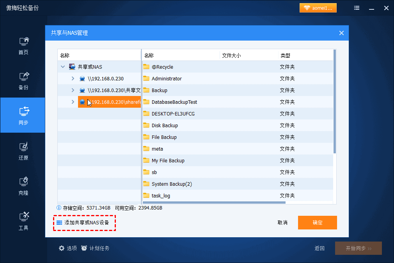Image resolution: width=394 pixels, height=263 pixels.
Task: Click the horizontal scrollbar under file list
Action: click(214, 202)
